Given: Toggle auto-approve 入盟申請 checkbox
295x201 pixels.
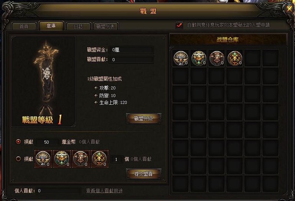Looking at the screenshot, I should (179, 25).
